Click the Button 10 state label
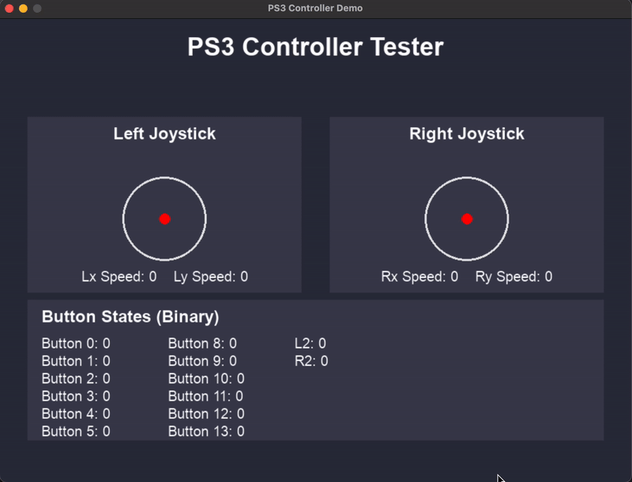This screenshot has height=482, width=632. [x=206, y=378]
